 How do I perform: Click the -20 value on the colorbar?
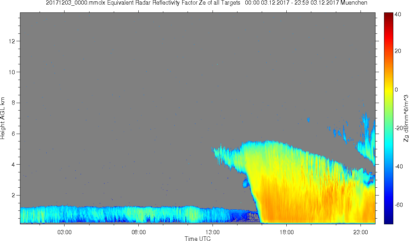click(x=399, y=128)
